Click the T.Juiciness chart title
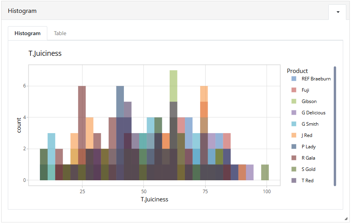351x224 pixels. (x=45, y=53)
